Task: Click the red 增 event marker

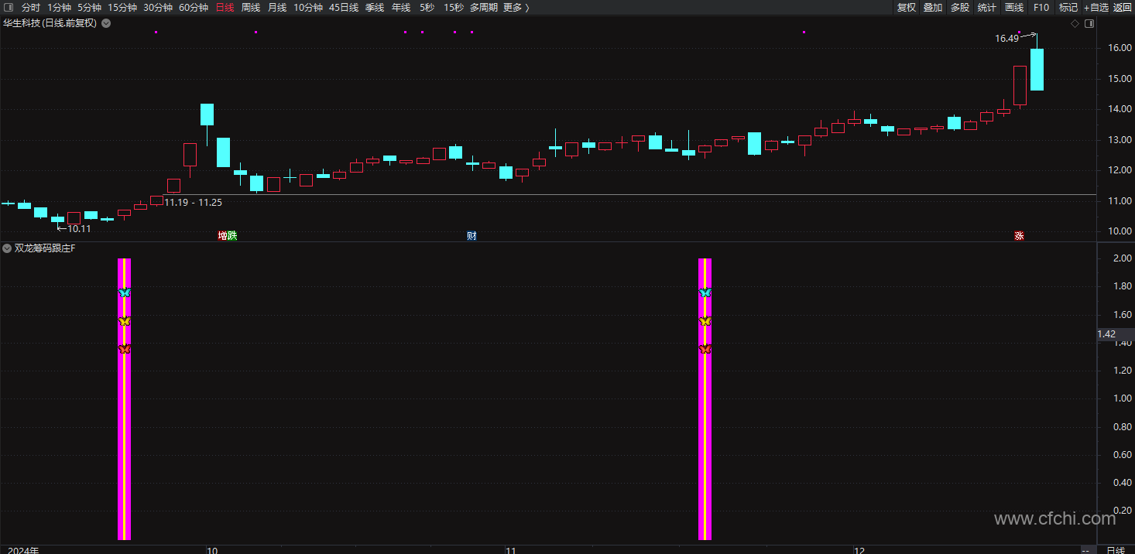Action: 222,236
